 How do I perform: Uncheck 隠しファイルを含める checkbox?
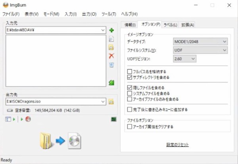click(x=129, y=88)
